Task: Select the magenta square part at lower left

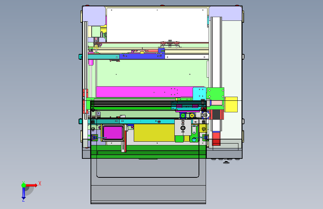Action: point(113,133)
